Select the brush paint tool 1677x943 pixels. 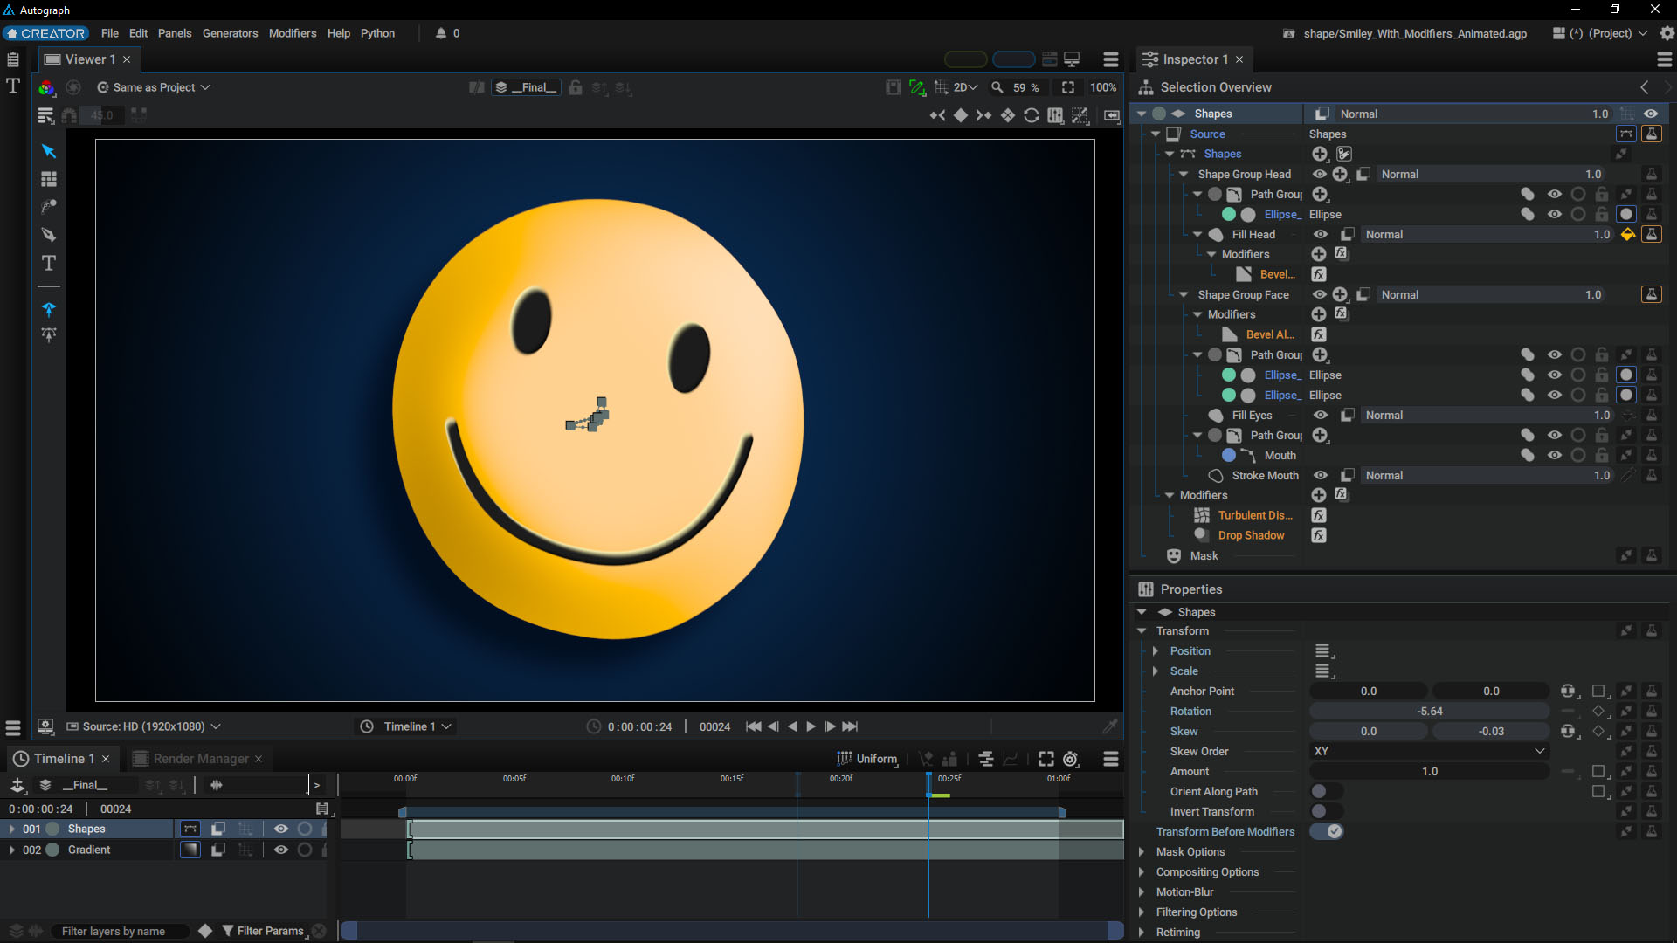[x=49, y=207]
